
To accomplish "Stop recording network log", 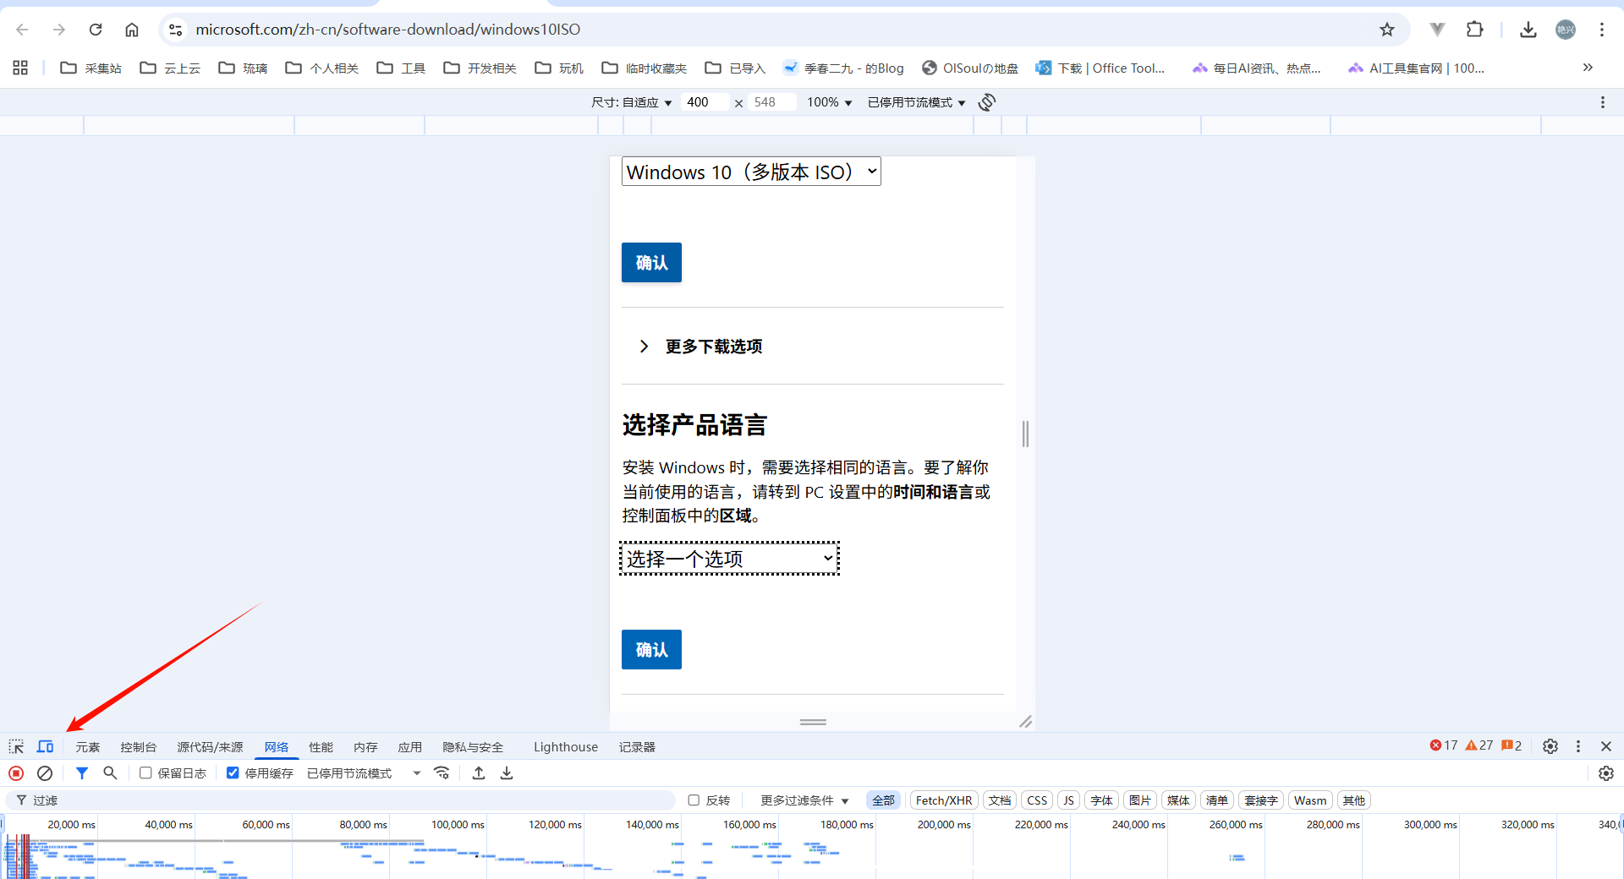I will tap(16, 773).
